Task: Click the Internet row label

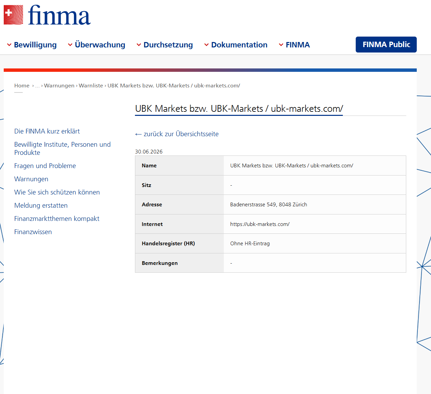Action: click(x=152, y=224)
